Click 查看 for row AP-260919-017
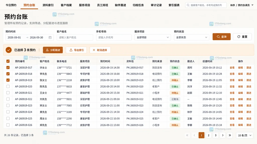 tap(232, 67)
